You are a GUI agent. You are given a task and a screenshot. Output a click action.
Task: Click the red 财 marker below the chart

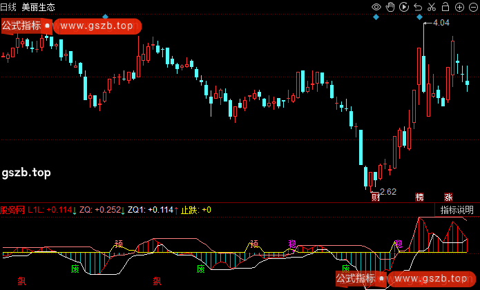[x=375, y=197]
